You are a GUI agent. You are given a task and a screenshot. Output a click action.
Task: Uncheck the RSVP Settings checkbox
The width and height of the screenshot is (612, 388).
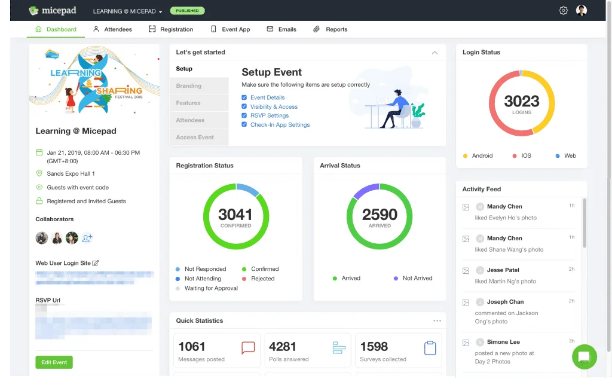point(243,116)
